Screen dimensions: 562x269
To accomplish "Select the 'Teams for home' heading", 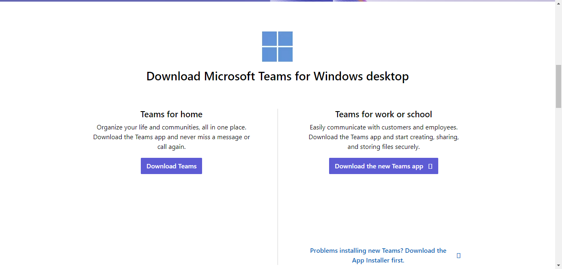I will click(171, 114).
